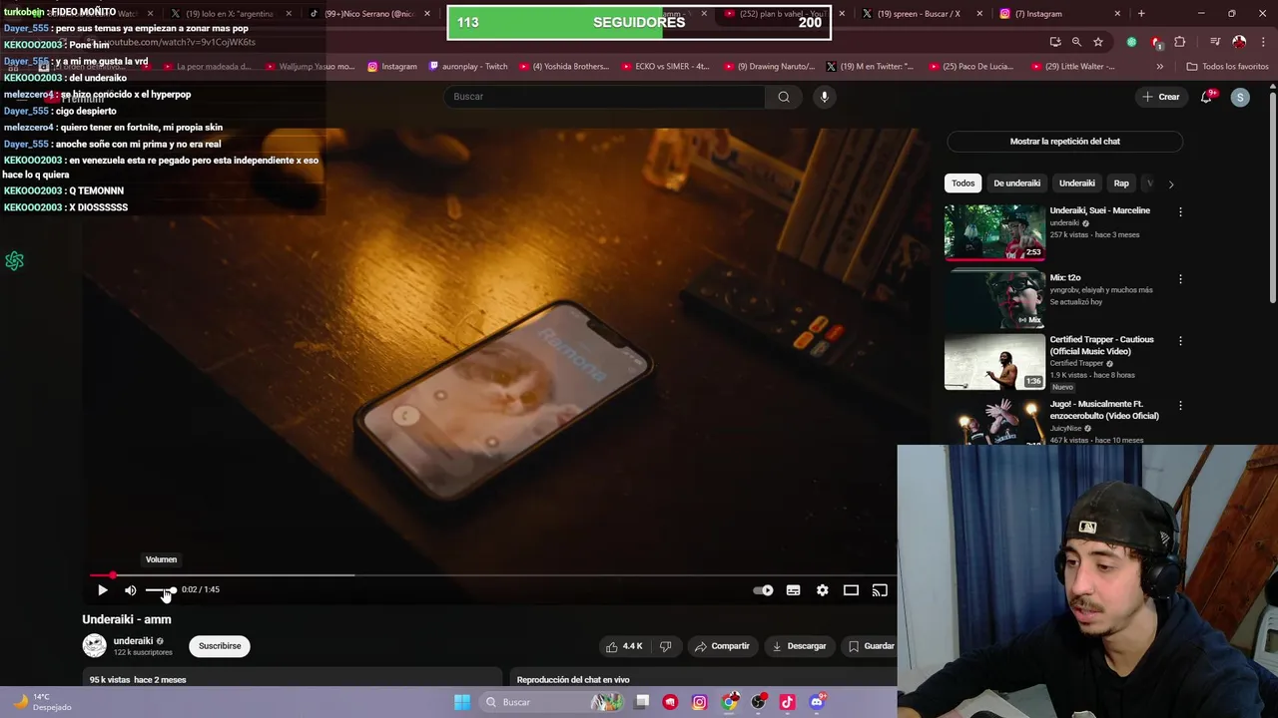This screenshot has width=1278, height=718.
Task: Cast the video to a TV
Action: (880, 590)
